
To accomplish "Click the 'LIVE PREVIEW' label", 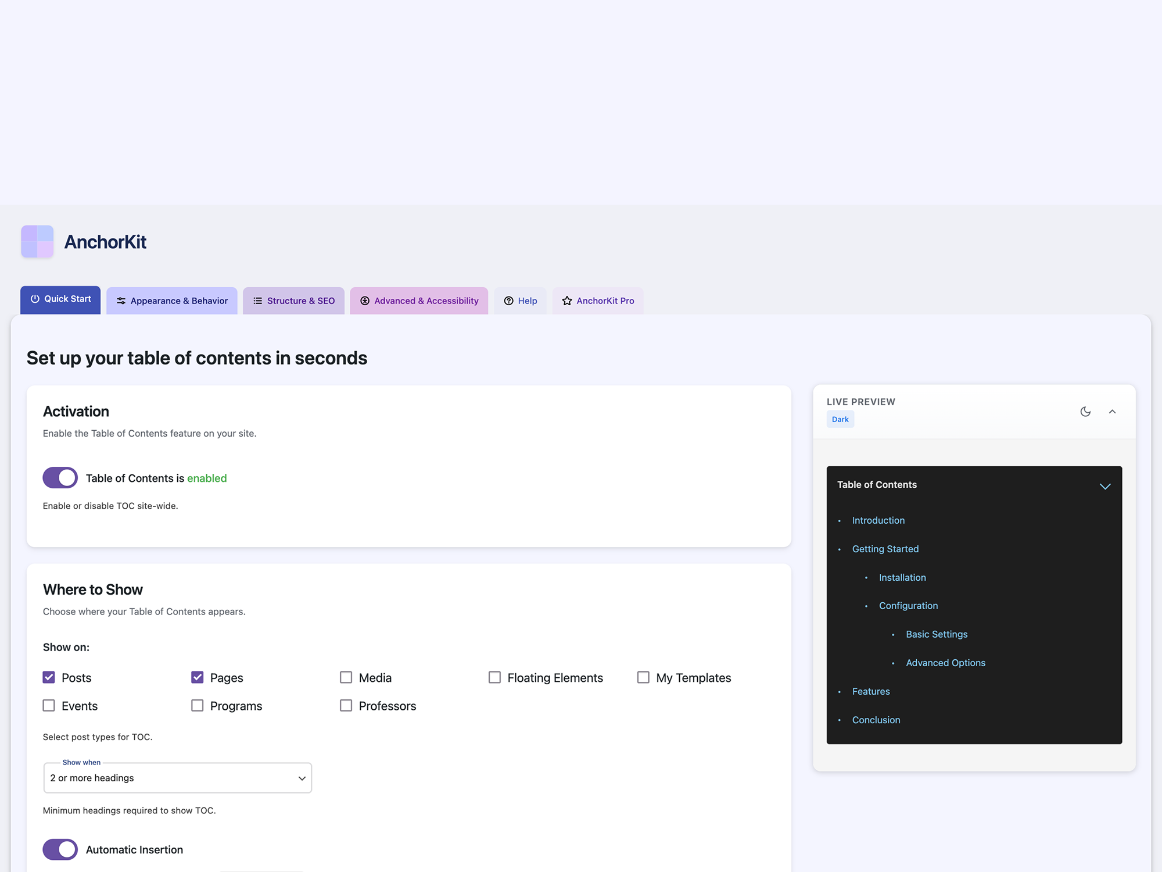I will click(x=861, y=402).
